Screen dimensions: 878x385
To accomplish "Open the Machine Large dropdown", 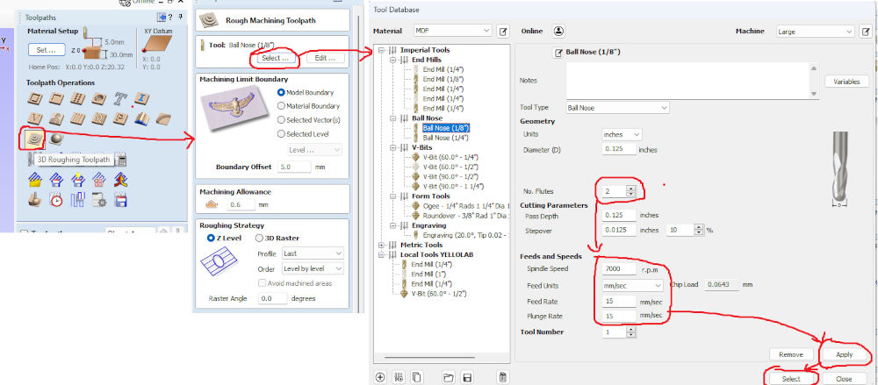I will tap(816, 32).
